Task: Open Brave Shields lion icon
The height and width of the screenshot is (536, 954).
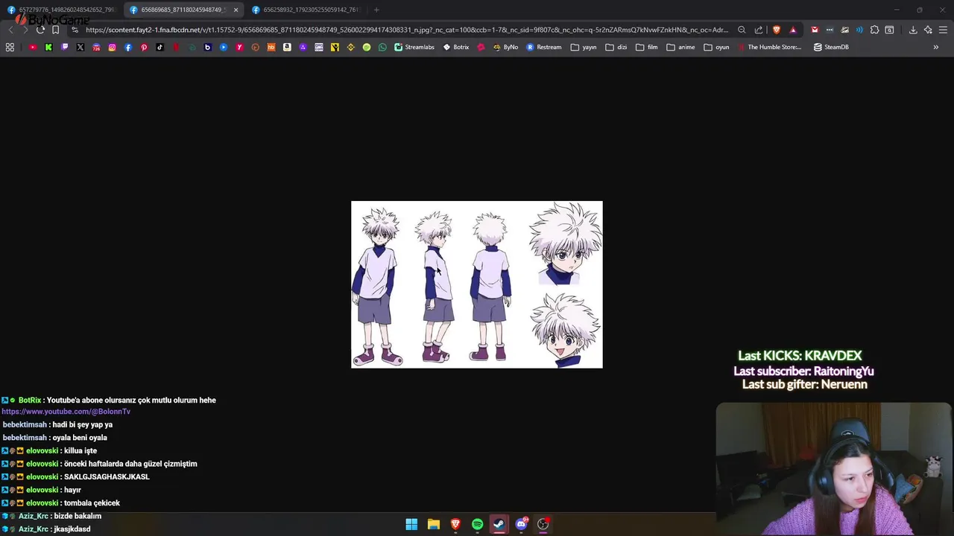Action: (x=777, y=30)
